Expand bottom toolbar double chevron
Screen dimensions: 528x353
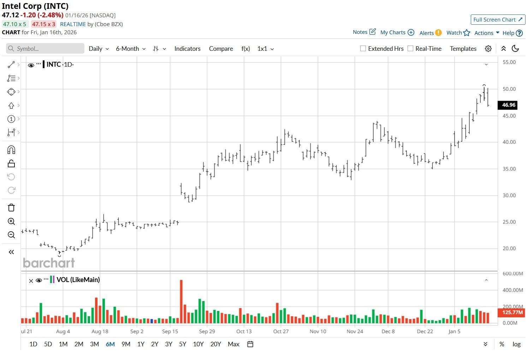pos(486,344)
